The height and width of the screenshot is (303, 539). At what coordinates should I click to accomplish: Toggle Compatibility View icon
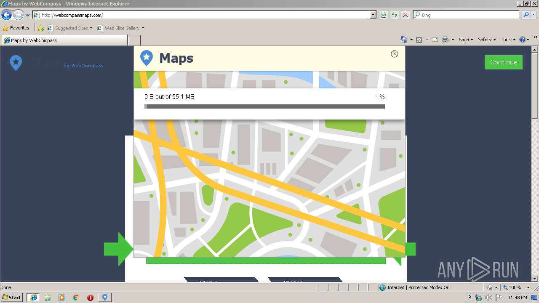pyautogui.click(x=384, y=15)
